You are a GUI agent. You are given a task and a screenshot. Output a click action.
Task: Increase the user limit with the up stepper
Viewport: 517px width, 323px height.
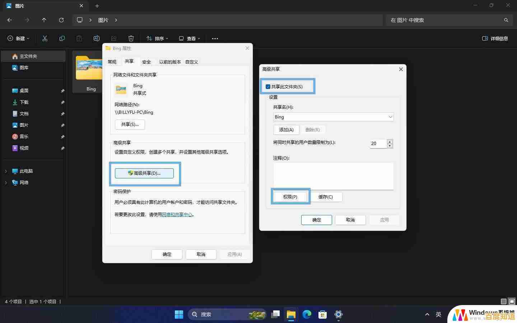[x=390, y=141]
